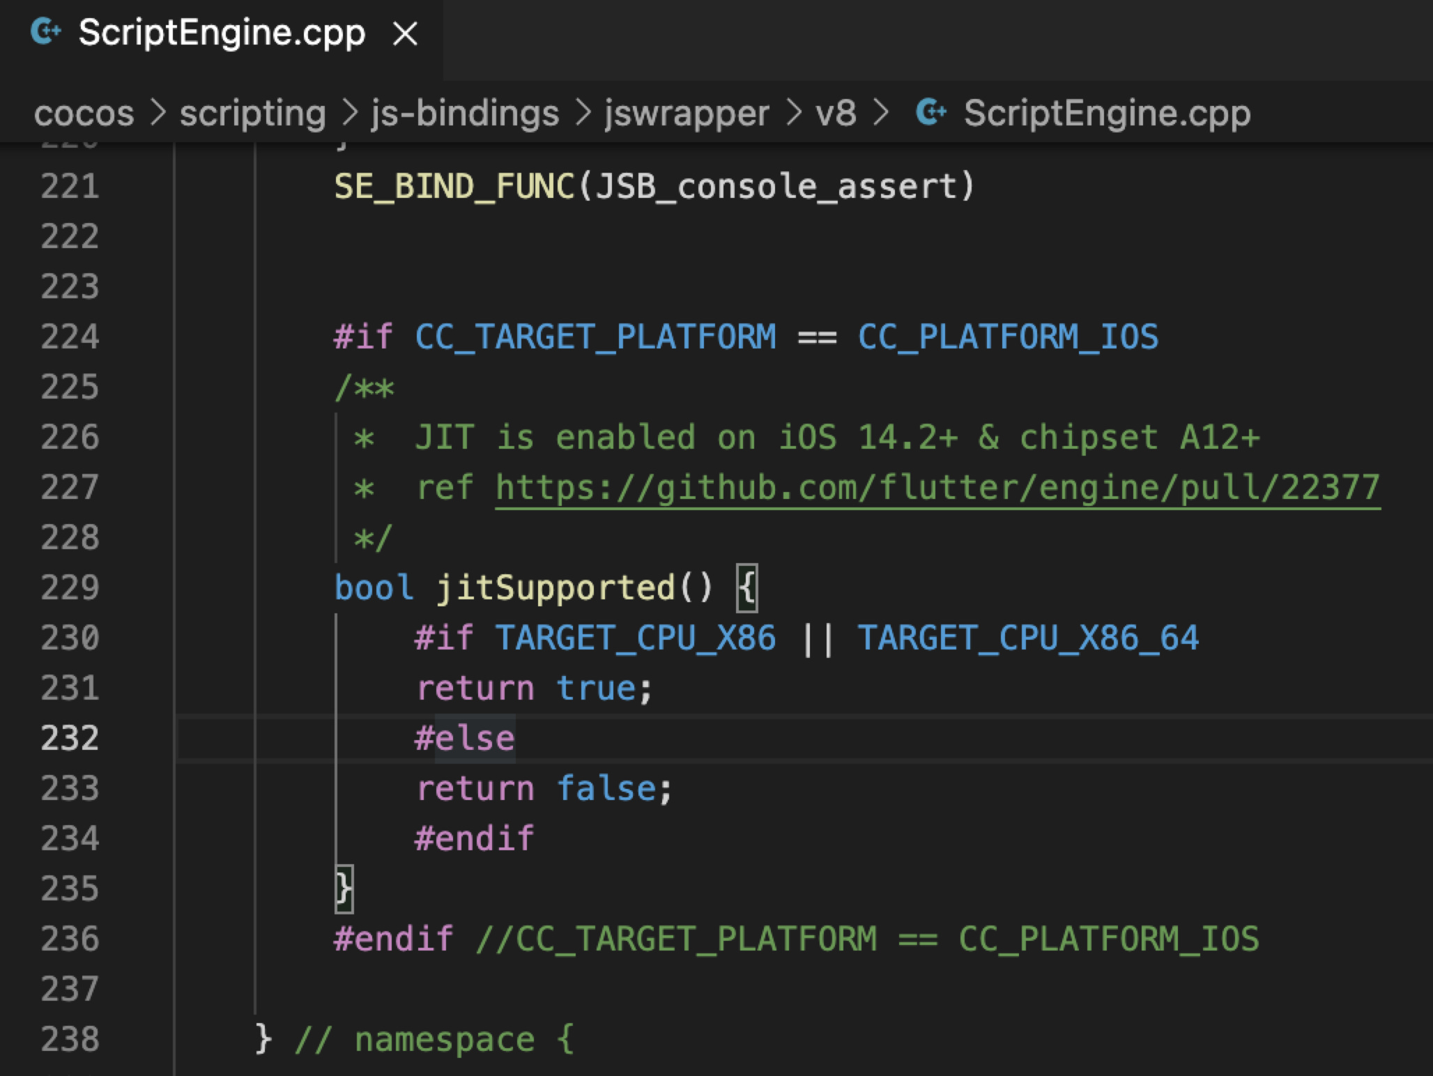Close the ScriptEngine.cpp editor tab
The width and height of the screenshot is (1433, 1076).
coord(405,33)
